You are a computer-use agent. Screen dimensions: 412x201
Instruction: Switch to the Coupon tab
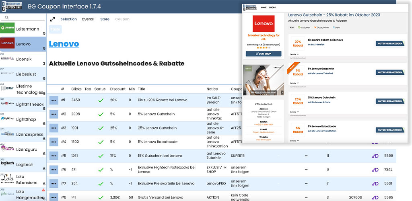pyautogui.click(x=122, y=19)
